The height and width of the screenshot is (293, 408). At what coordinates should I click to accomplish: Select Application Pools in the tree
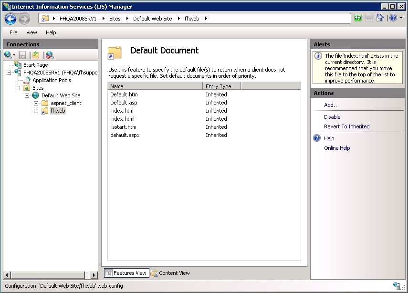click(52, 80)
